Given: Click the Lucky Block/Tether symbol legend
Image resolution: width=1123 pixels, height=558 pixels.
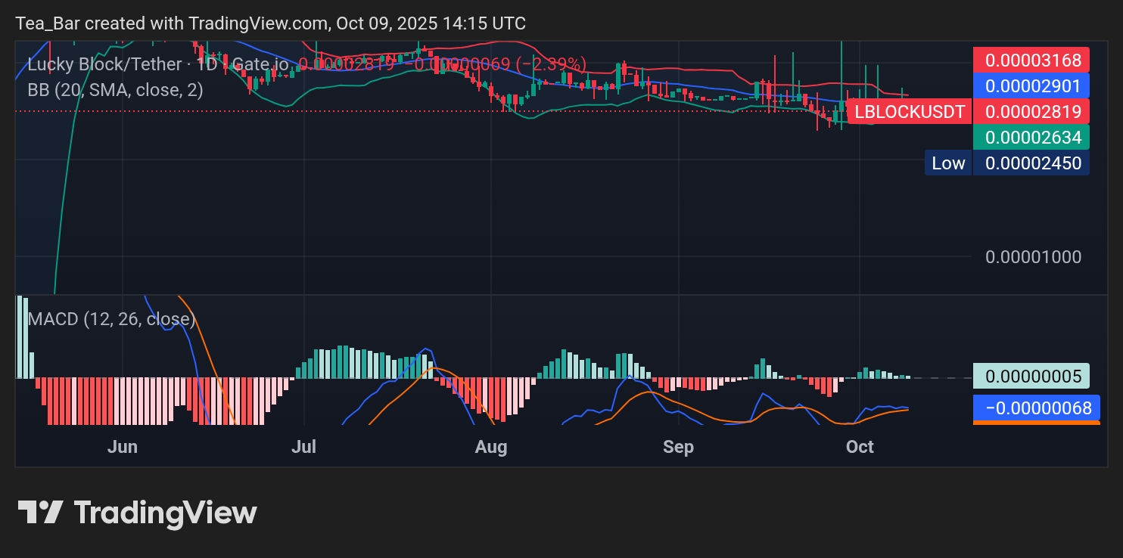Looking at the screenshot, I should tap(158, 64).
